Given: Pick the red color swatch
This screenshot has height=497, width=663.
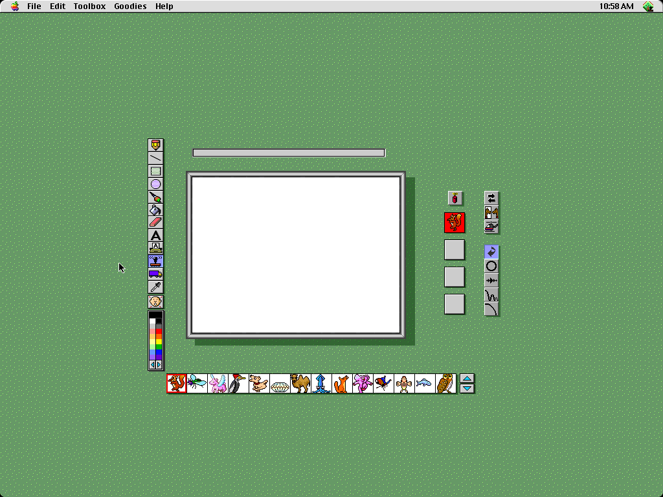Looking at the screenshot, I should pos(159,332).
